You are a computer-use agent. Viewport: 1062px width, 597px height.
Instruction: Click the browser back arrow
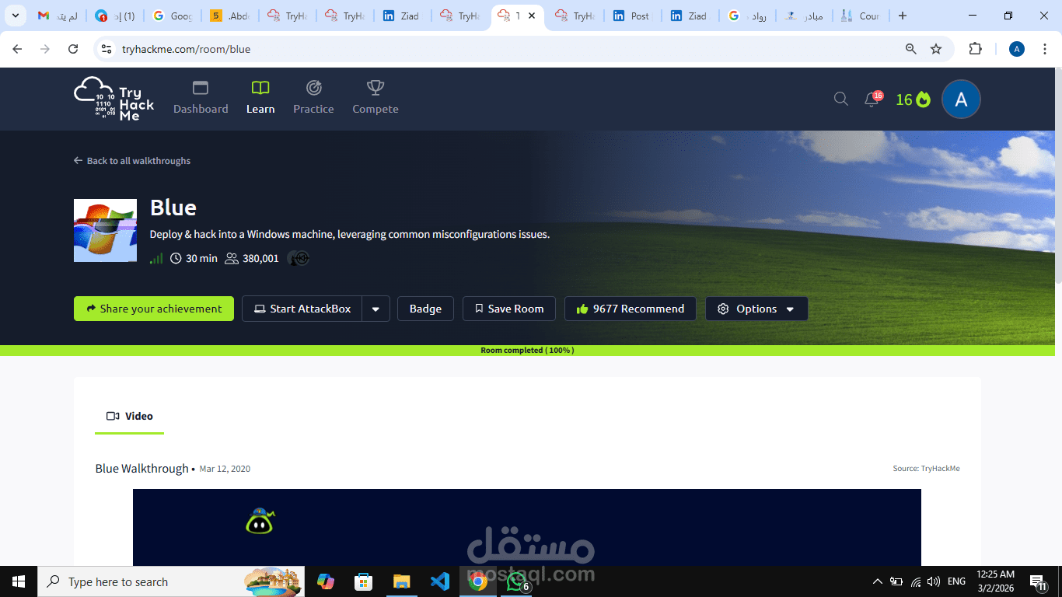click(x=17, y=49)
